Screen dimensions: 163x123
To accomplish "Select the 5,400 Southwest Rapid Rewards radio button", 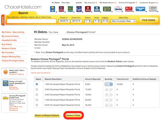I will click(x=37, y=95).
